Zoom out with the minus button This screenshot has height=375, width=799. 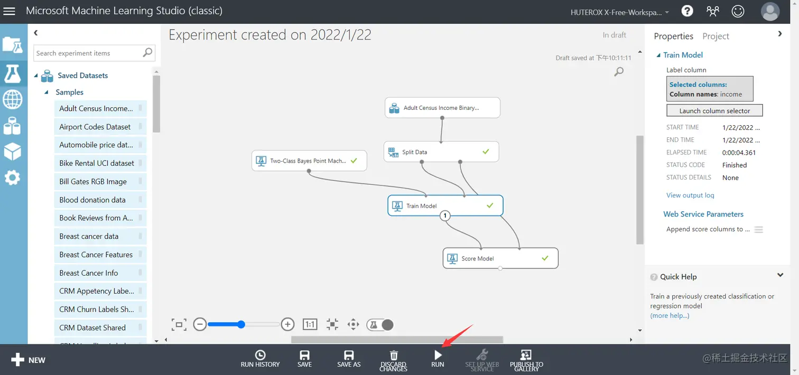[x=200, y=324]
